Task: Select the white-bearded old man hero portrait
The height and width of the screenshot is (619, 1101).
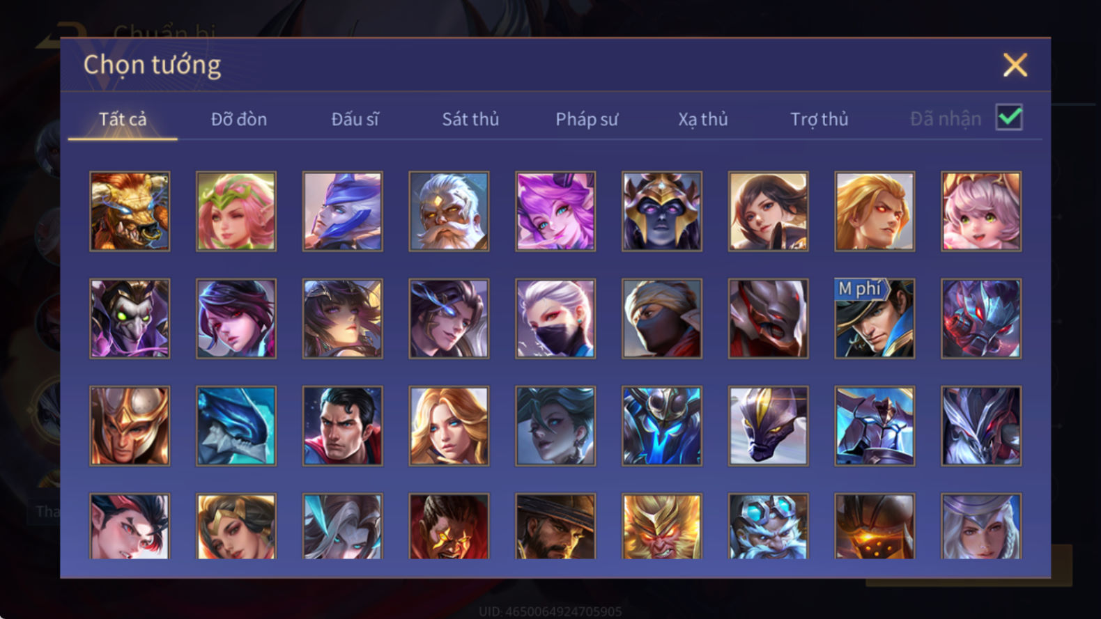Action: [x=449, y=212]
